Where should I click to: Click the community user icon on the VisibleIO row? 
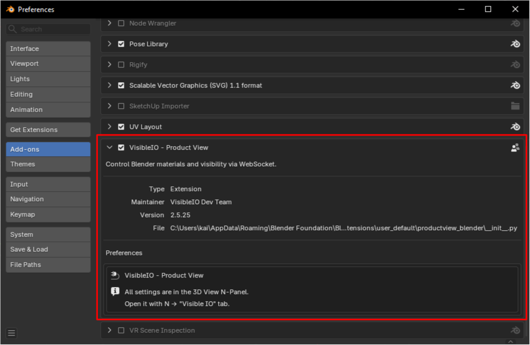(x=515, y=148)
